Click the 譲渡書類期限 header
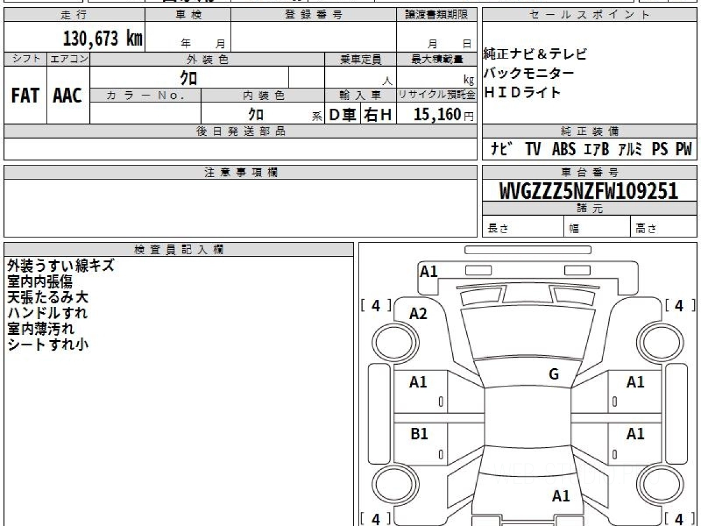Viewport: 701px width, 526px height. (x=437, y=15)
